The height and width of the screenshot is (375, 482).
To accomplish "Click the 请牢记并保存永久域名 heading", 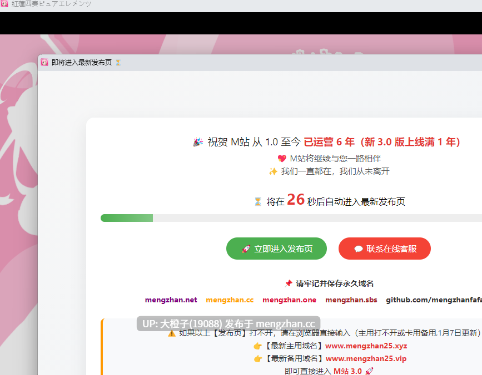I will coord(335,283).
